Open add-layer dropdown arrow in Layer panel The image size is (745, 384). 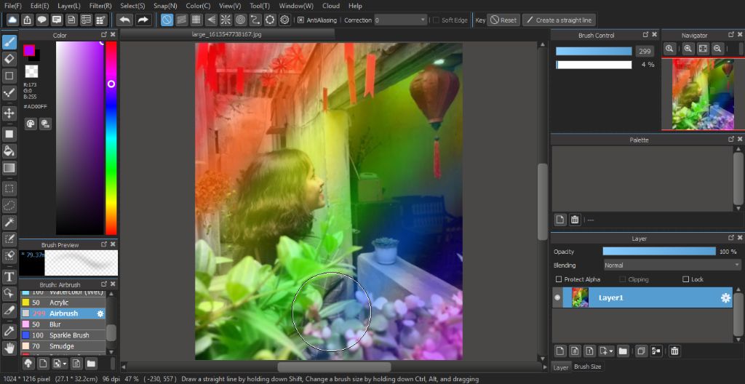611,351
